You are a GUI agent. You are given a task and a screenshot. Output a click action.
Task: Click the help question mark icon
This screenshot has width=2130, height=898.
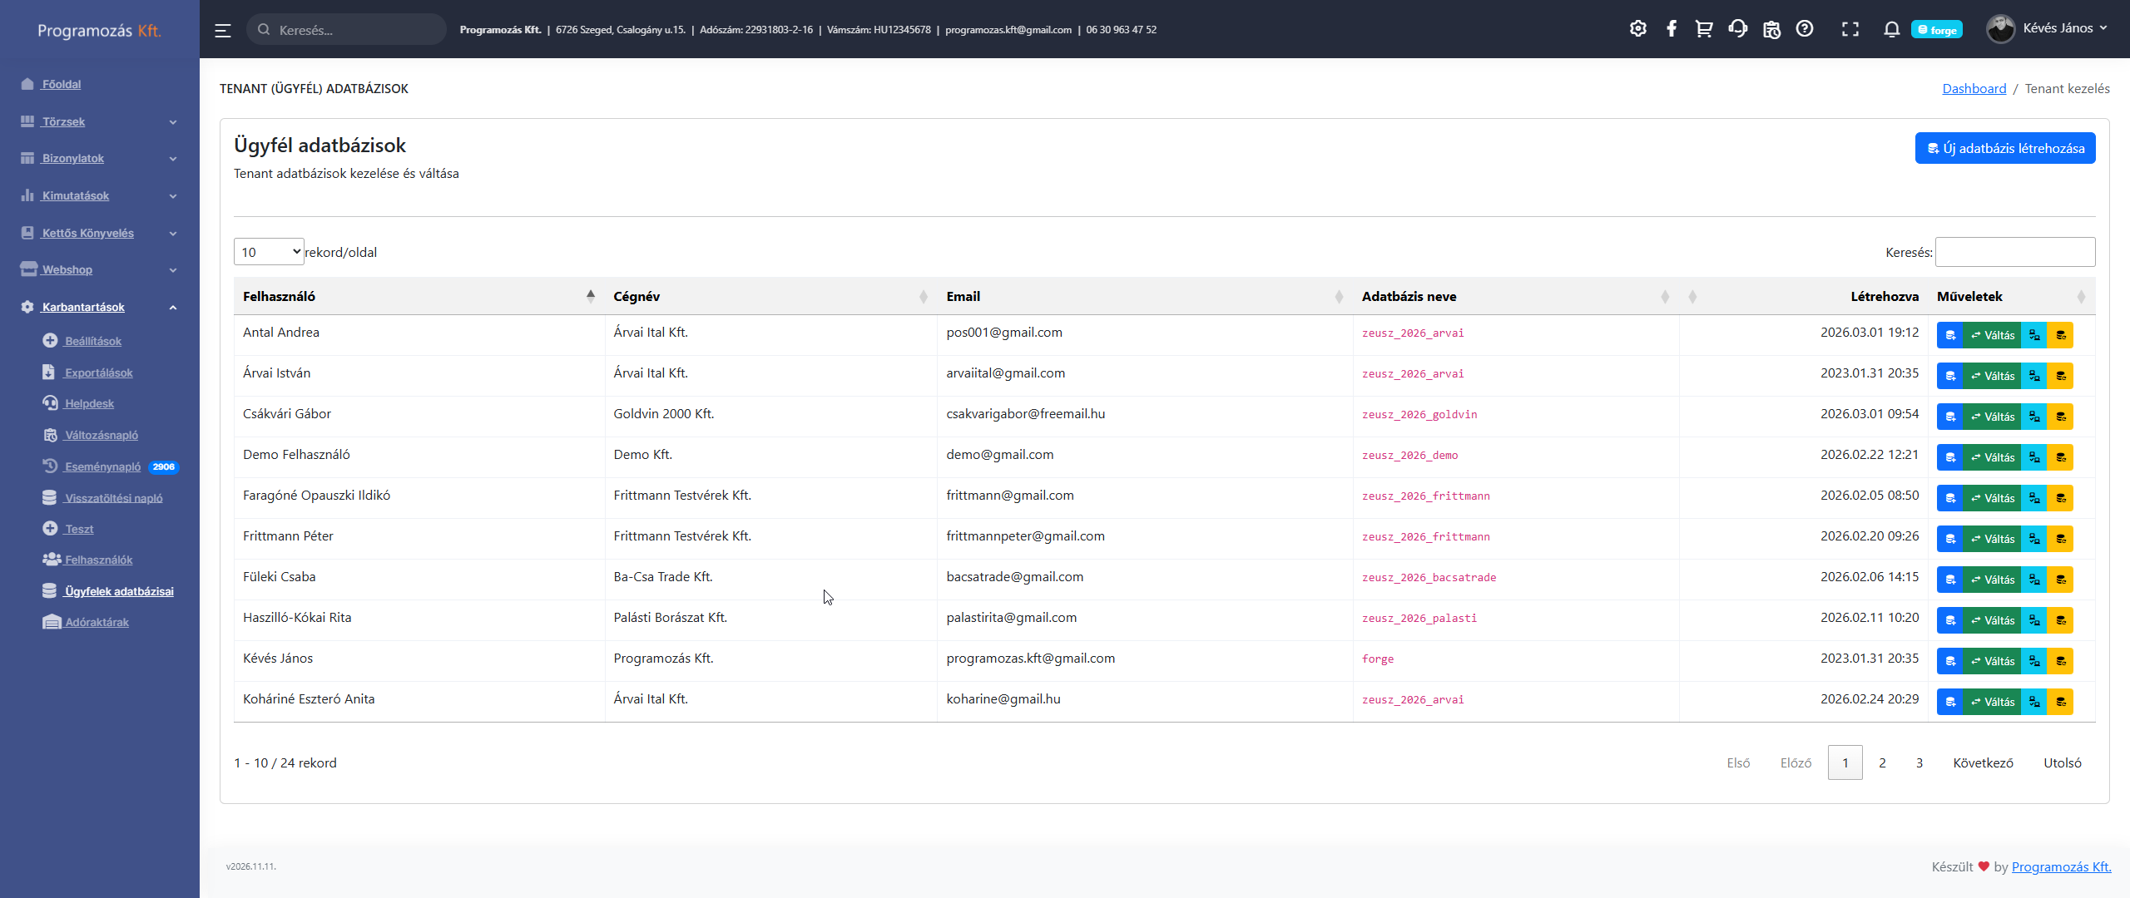pos(1804,29)
